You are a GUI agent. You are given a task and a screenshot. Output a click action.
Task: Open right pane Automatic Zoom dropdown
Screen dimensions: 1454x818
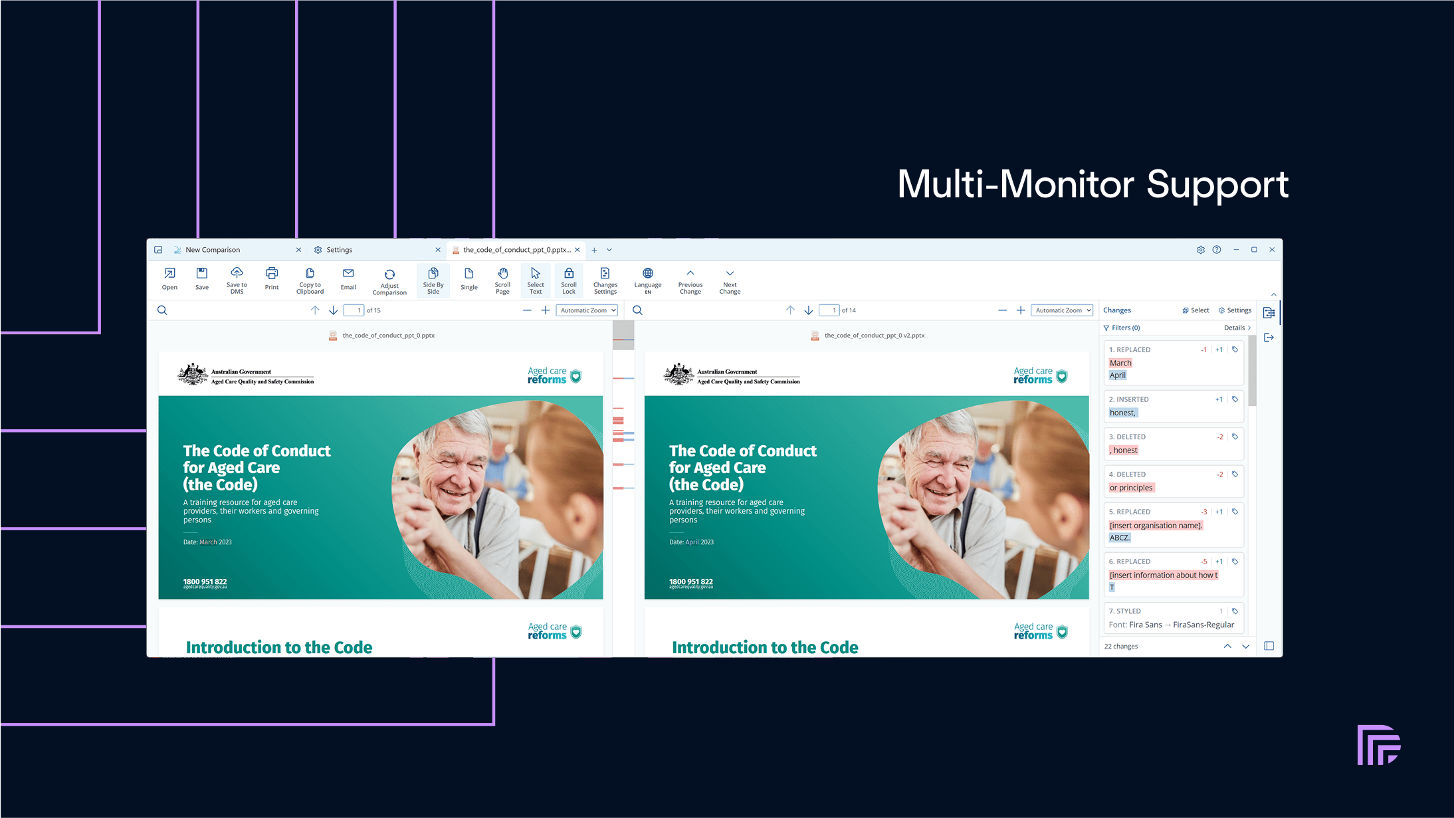pos(1062,310)
